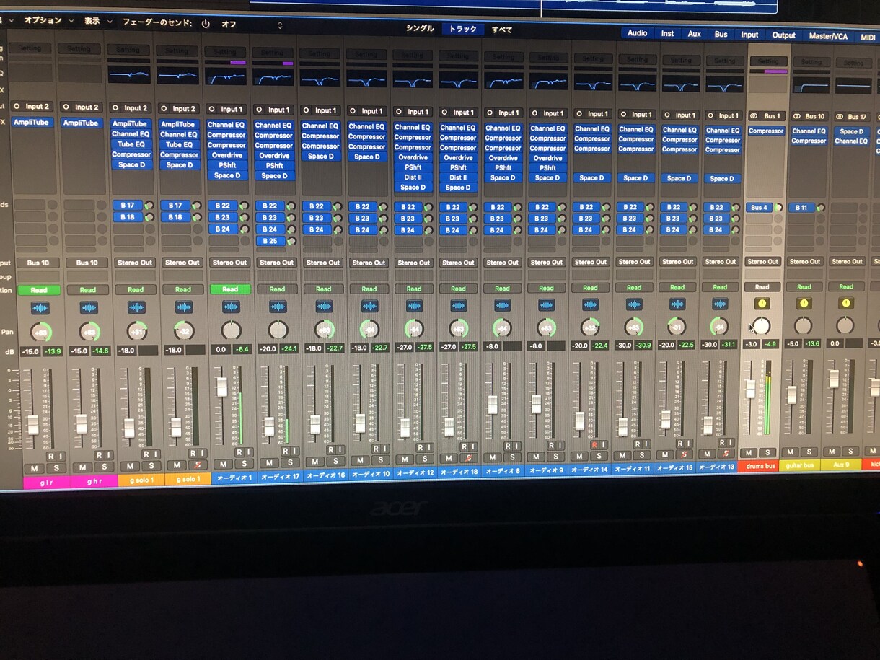
Task: Click the Bus 4 send knob on drums bus
Action: pyautogui.click(x=778, y=208)
